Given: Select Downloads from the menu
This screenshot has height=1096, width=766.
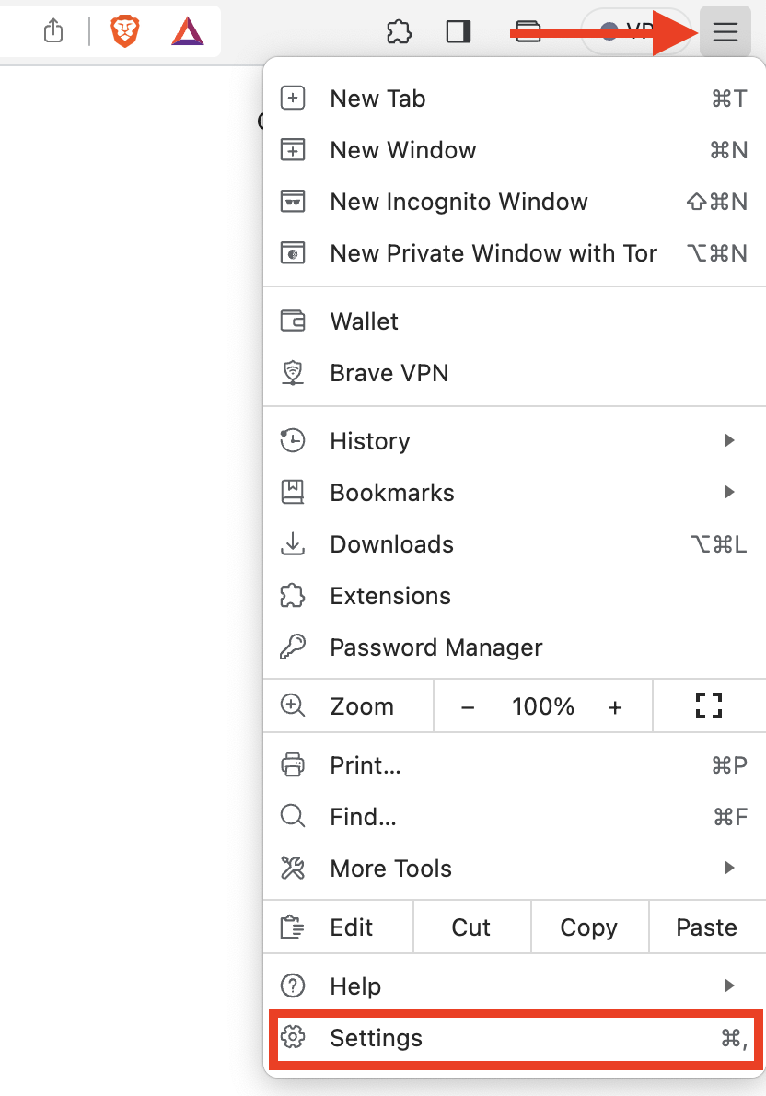Looking at the screenshot, I should tap(391, 544).
